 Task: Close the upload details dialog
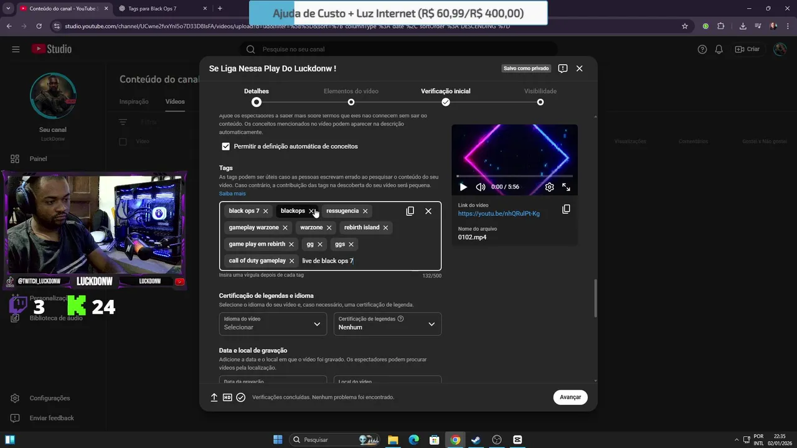[x=580, y=68]
